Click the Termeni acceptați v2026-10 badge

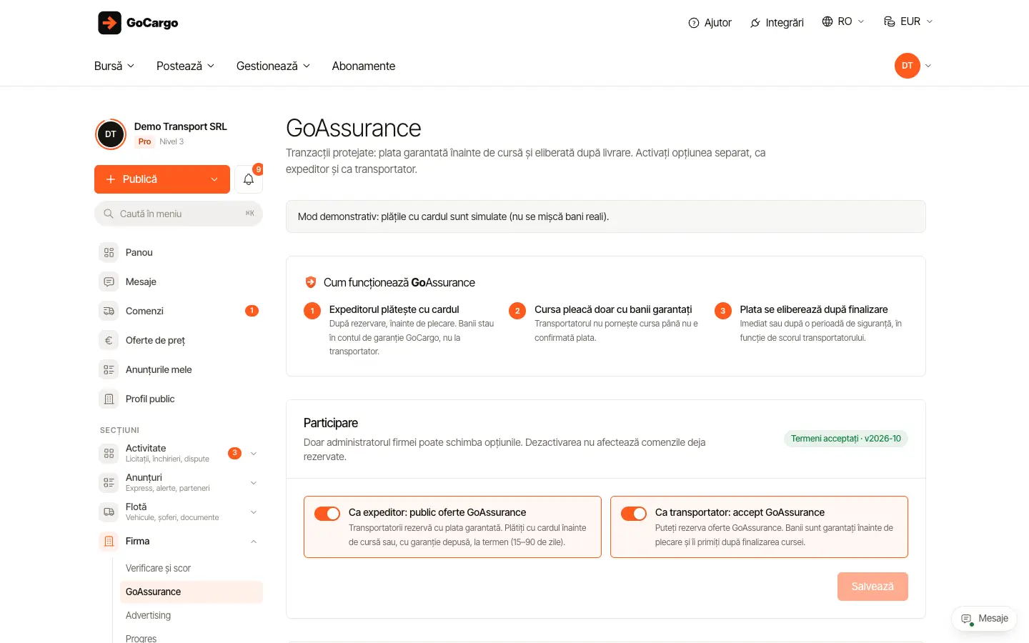coord(846,439)
